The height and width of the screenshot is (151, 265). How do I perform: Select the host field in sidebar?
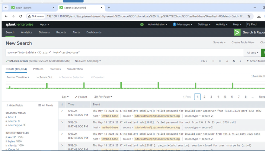point(11,117)
